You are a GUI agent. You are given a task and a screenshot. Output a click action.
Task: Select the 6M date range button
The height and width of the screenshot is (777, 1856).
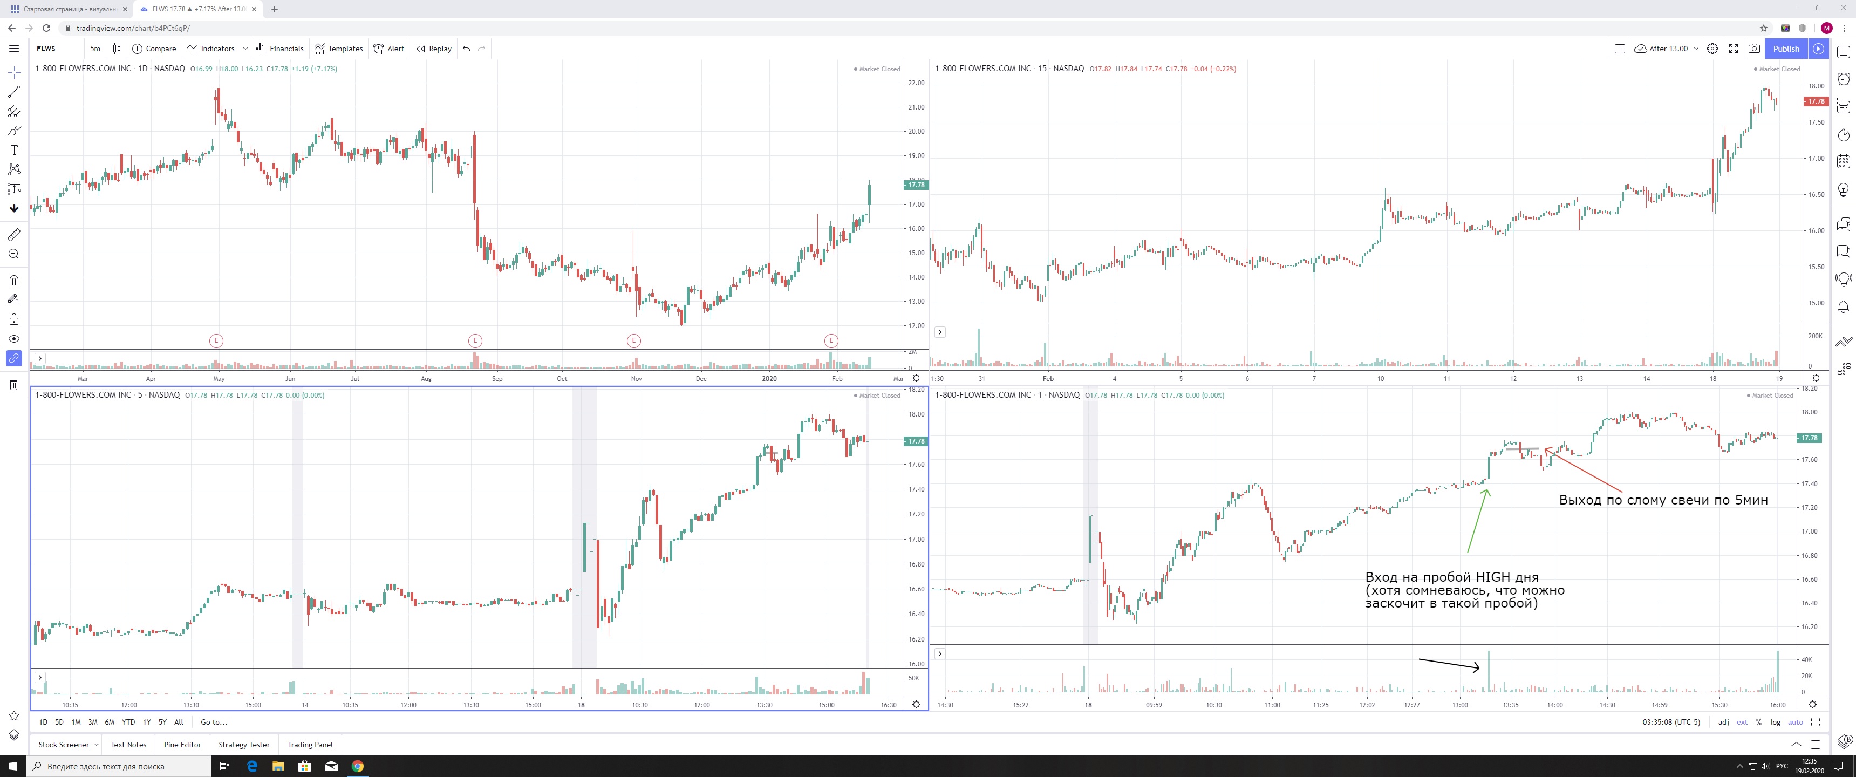click(110, 722)
